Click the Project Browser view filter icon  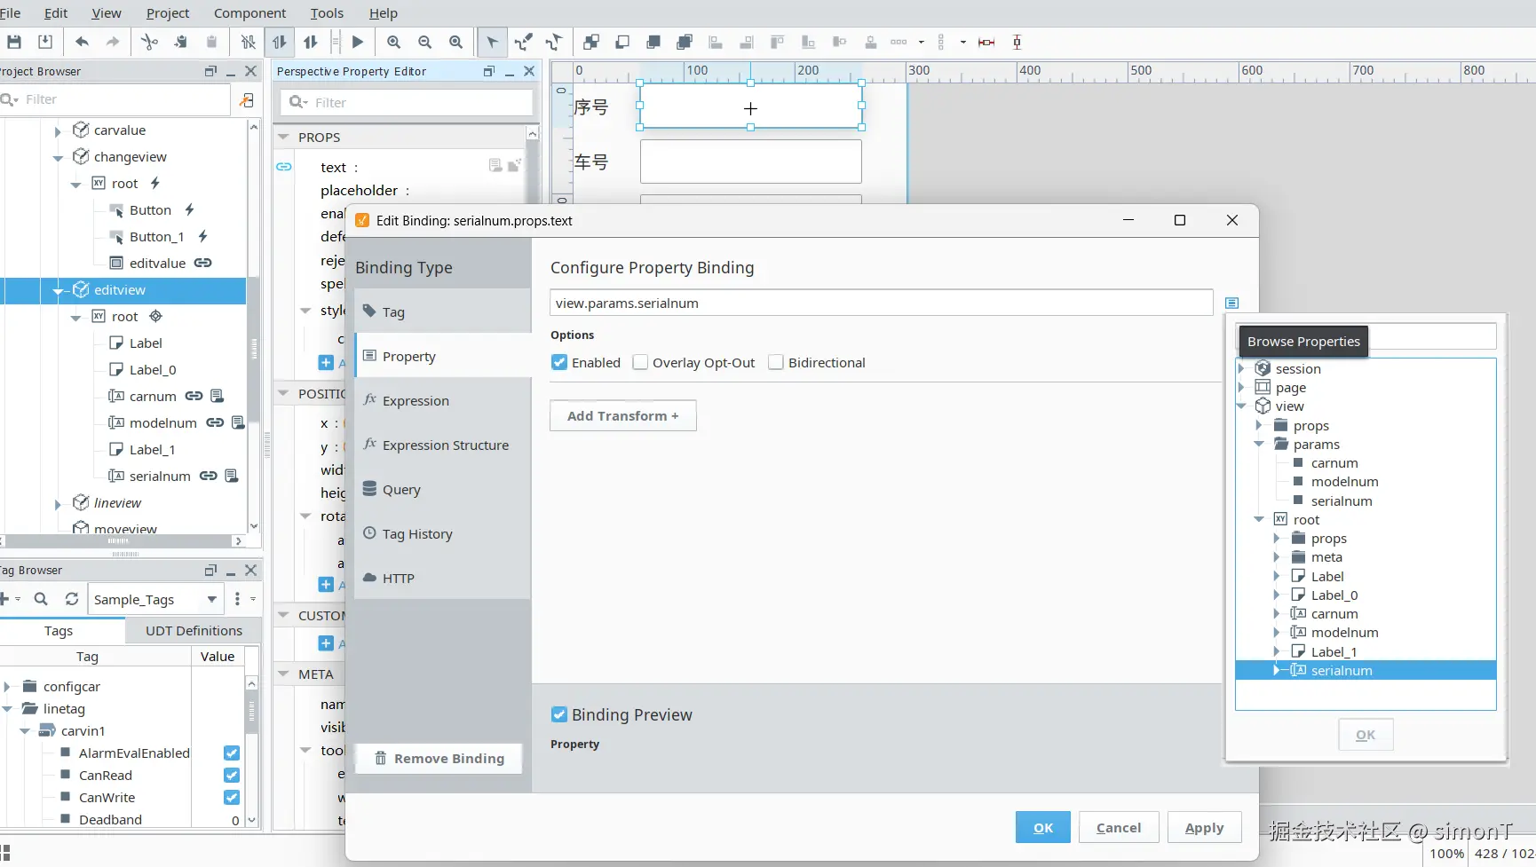(x=247, y=99)
